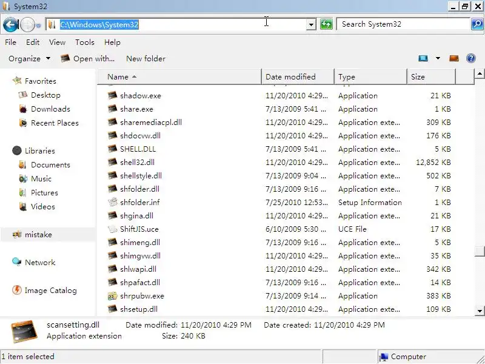Click the shfolder.inf setup file icon
Image resolution: width=485 pixels, height=364 pixels.
tap(113, 202)
